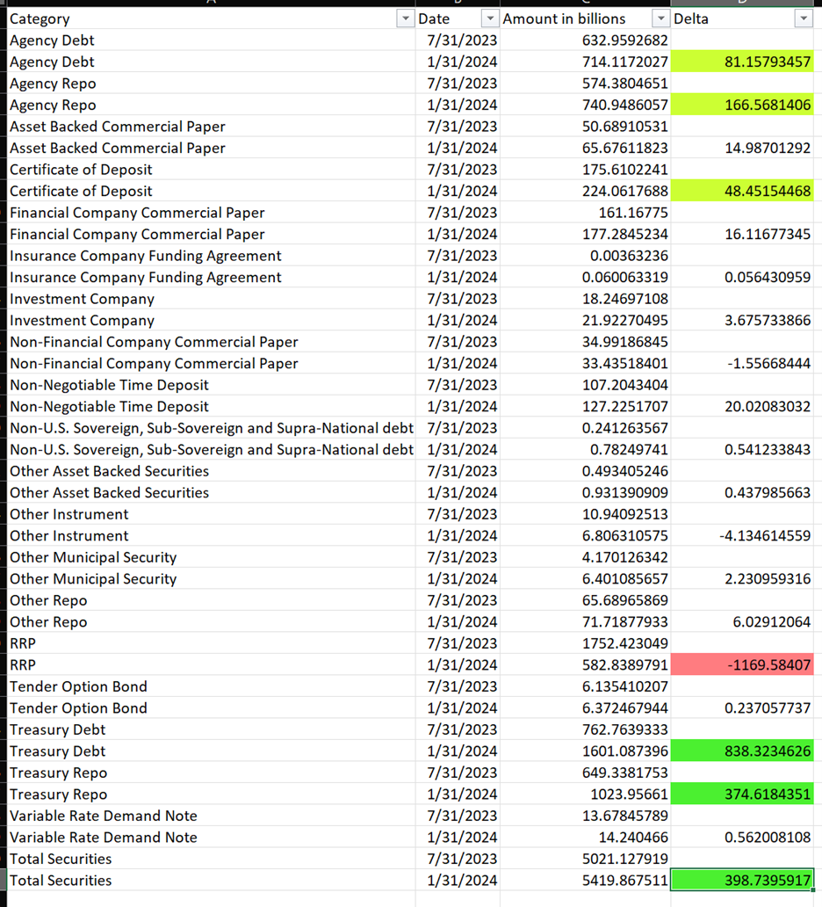
Task: Click delta cell 0.437985663
Action: [x=742, y=493]
